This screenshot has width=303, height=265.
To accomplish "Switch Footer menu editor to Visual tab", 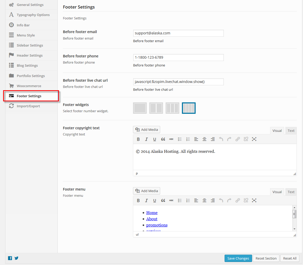I will coord(277,192).
